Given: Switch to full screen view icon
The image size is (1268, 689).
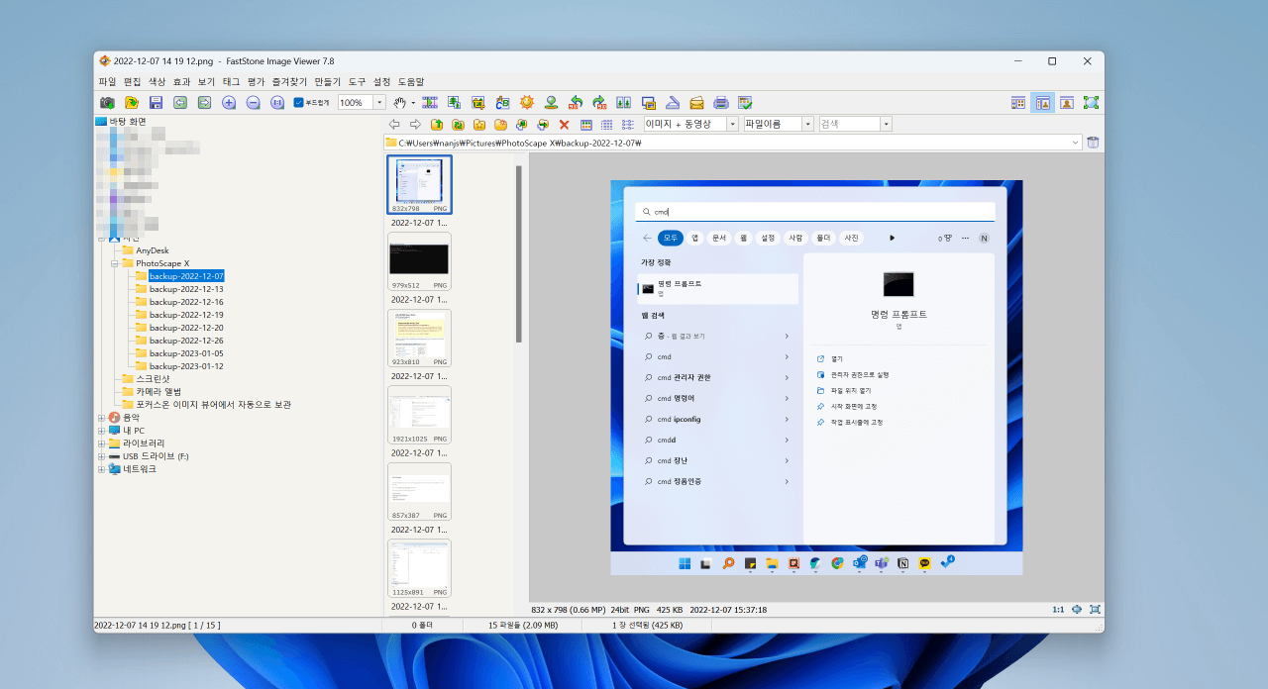Looking at the screenshot, I should tap(1091, 102).
